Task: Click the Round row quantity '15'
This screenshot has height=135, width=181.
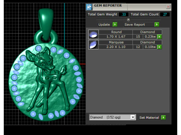Action: (x=138, y=37)
